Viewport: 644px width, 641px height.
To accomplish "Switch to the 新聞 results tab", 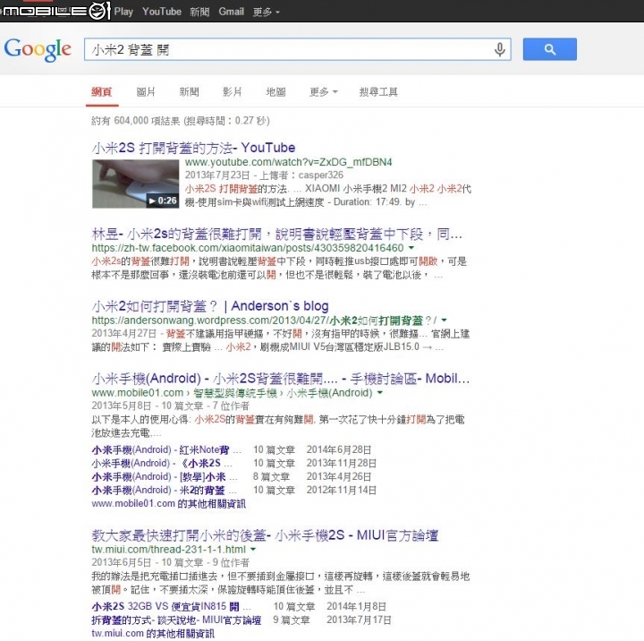I will [189, 91].
